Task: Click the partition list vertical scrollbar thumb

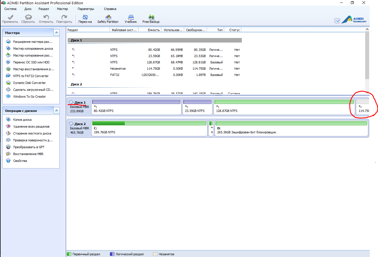Action: 367,55
